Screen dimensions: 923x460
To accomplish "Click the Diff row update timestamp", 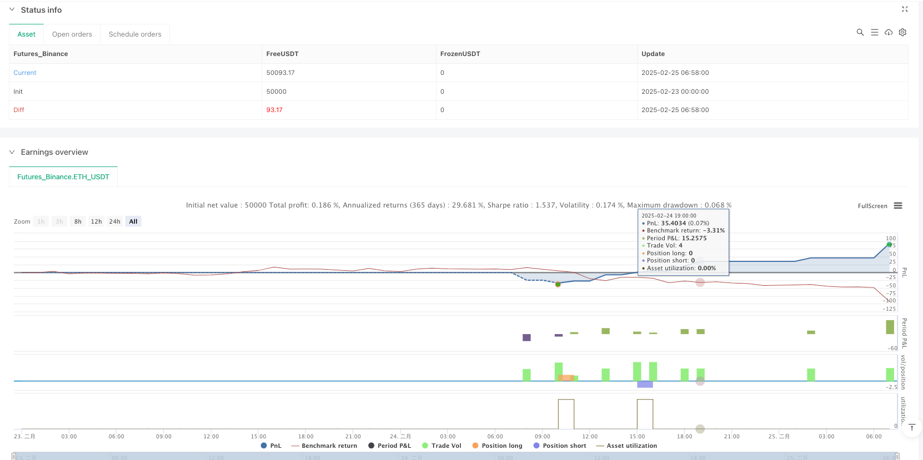I will coord(675,110).
